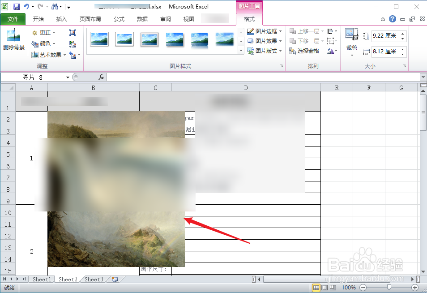The image size is (427, 293).
Task: Switch to Page Break Preview icon
Action: point(333,288)
